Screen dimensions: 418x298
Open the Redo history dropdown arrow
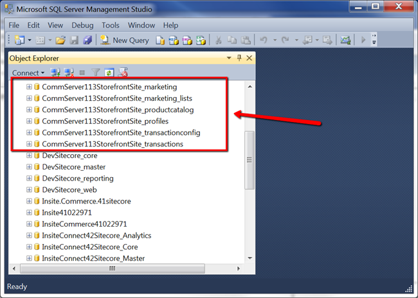coord(296,40)
